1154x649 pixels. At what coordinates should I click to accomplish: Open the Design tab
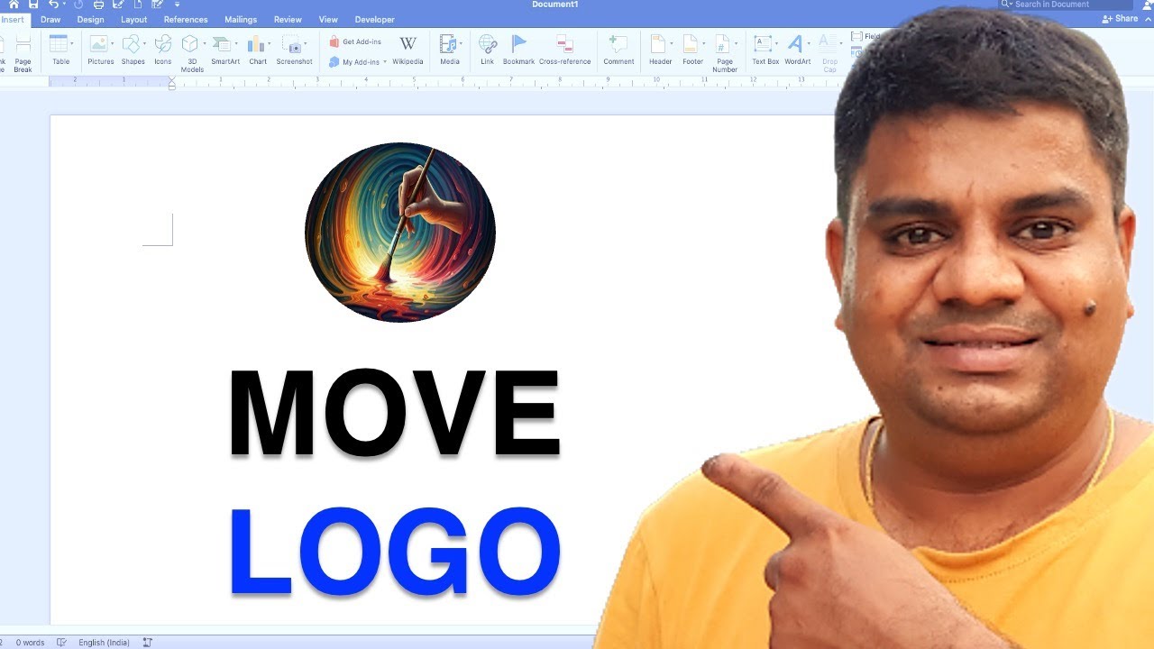click(90, 19)
